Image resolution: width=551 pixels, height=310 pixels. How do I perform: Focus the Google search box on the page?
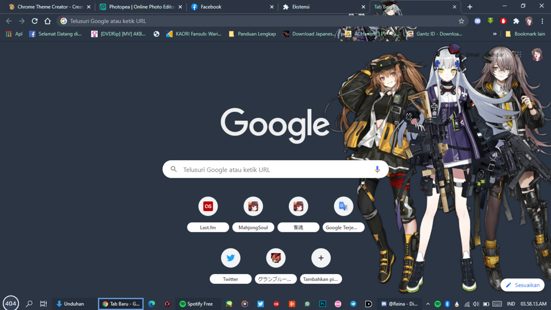(x=275, y=169)
